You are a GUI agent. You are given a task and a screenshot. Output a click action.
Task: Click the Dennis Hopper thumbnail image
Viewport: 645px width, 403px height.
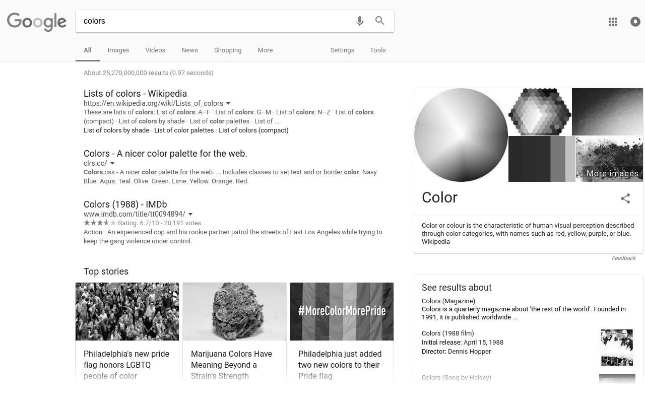pyautogui.click(x=617, y=348)
